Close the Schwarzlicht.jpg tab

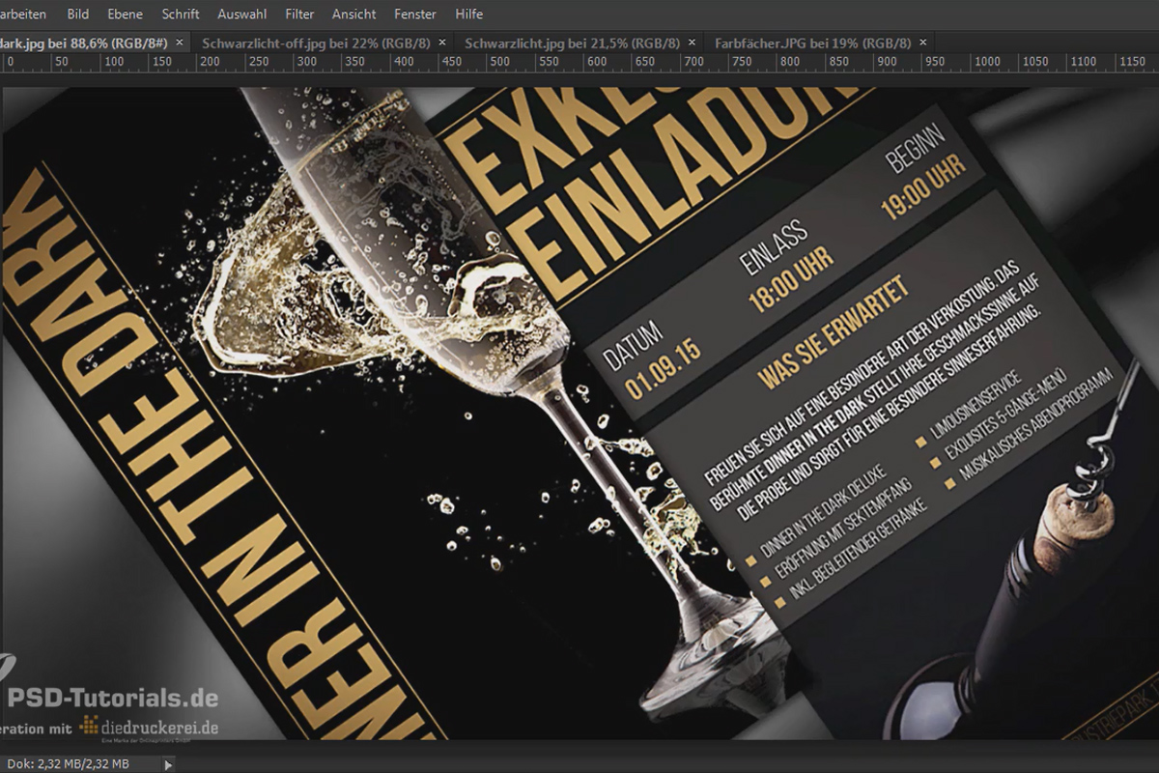(x=693, y=43)
